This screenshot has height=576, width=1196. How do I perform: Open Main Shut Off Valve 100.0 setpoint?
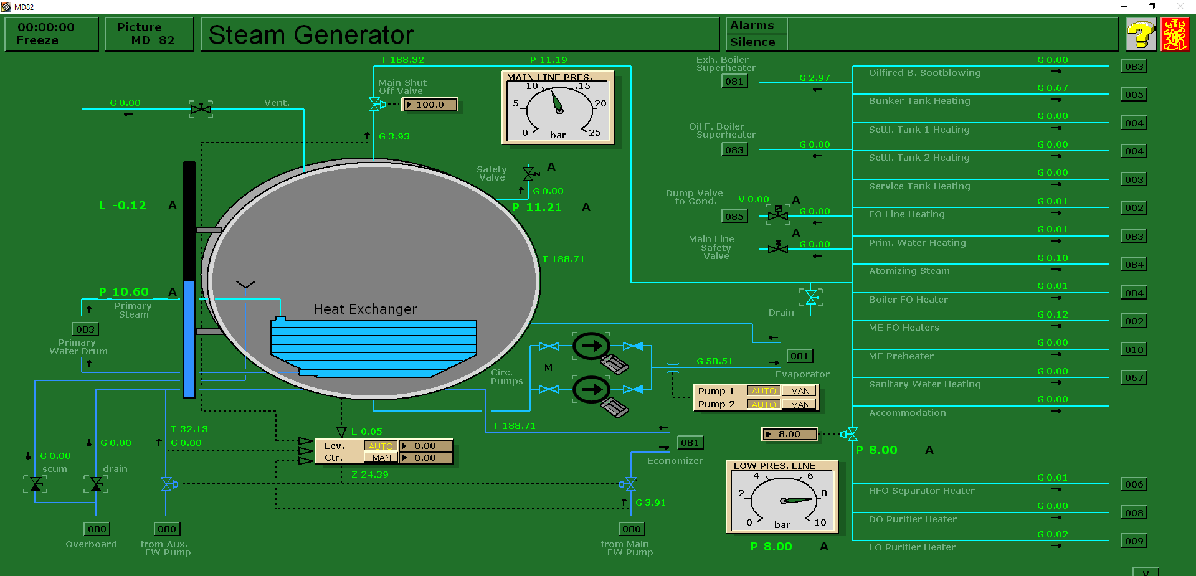pos(430,105)
